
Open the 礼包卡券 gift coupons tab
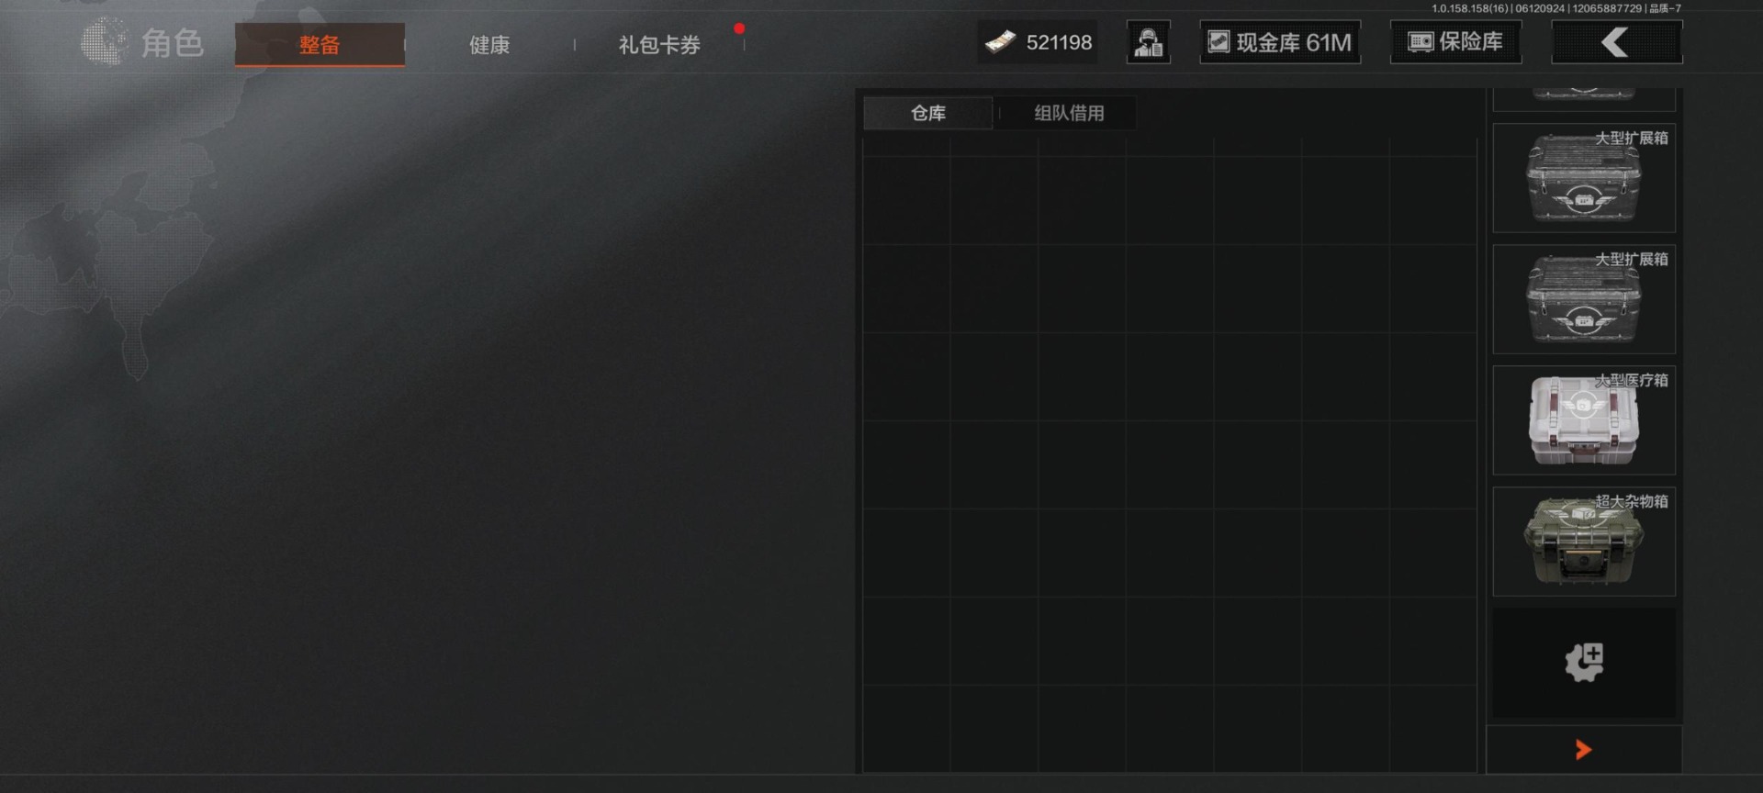pyautogui.click(x=659, y=44)
